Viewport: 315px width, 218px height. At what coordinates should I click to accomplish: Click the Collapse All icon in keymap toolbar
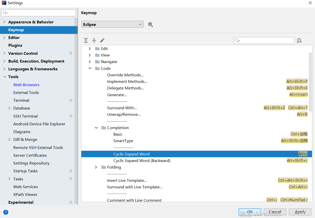click(x=94, y=40)
